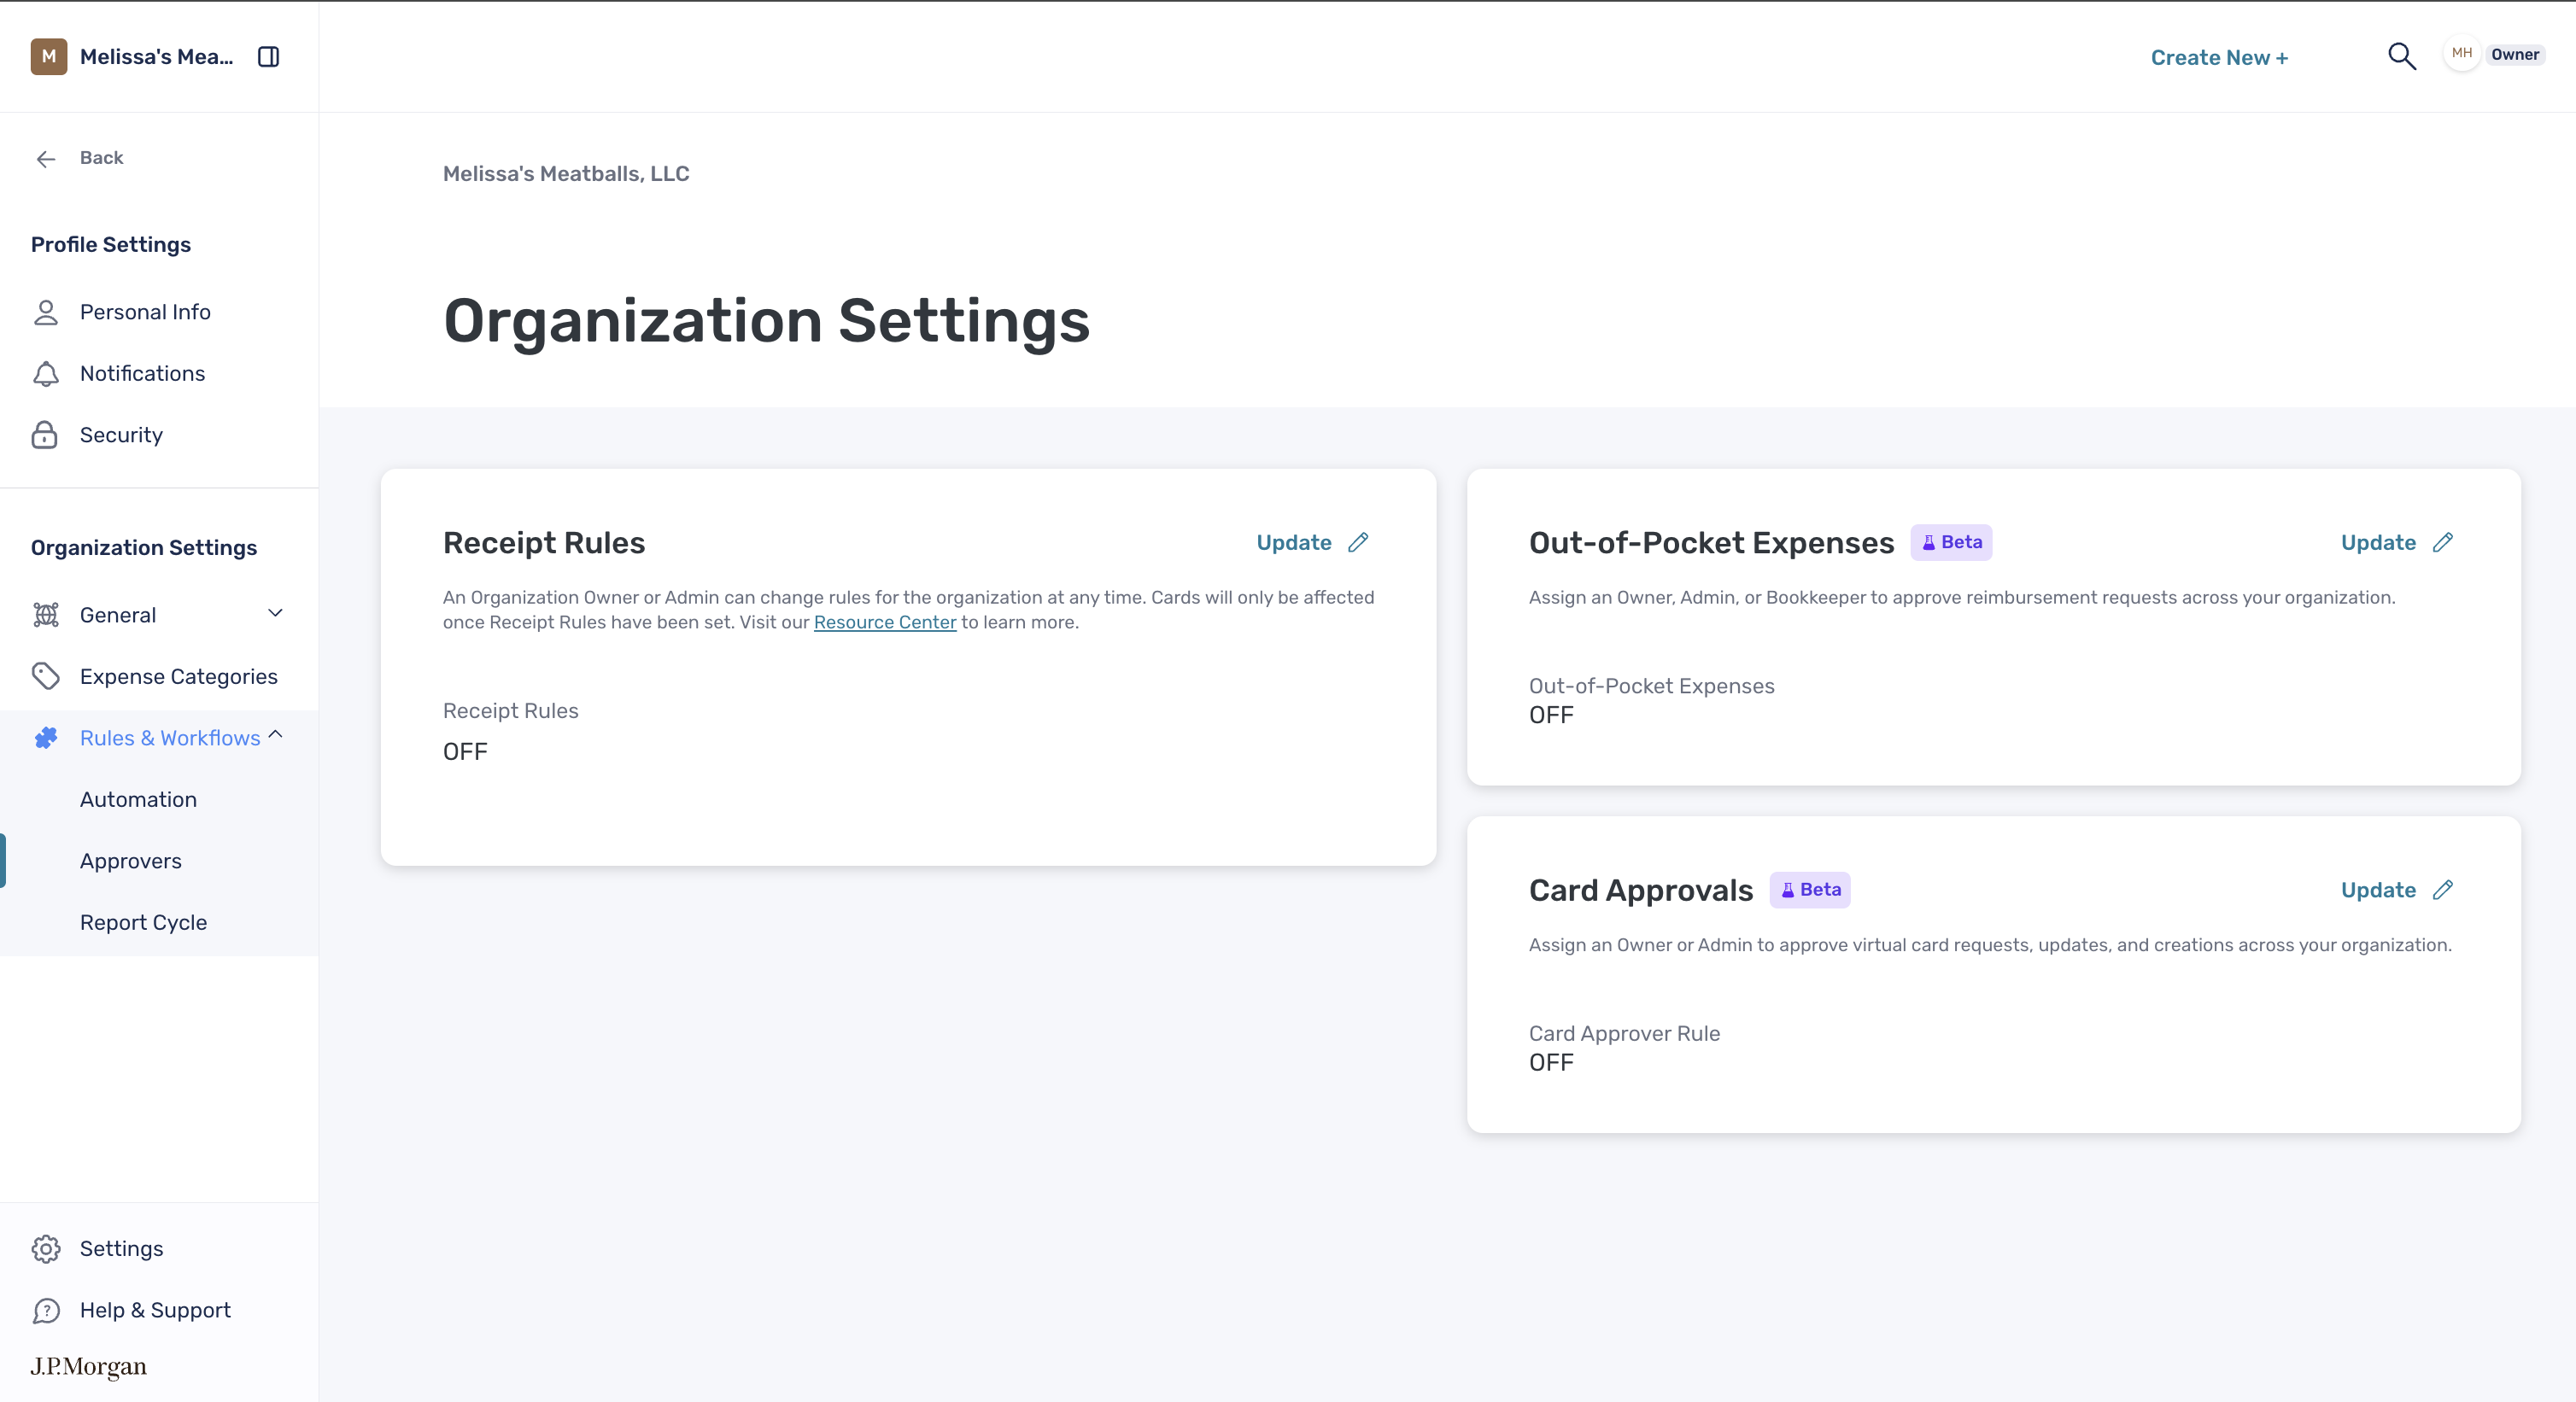Click the Expense Categories tag icon
Image resolution: width=2576 pixels, height=1402 pixels.
46,677
